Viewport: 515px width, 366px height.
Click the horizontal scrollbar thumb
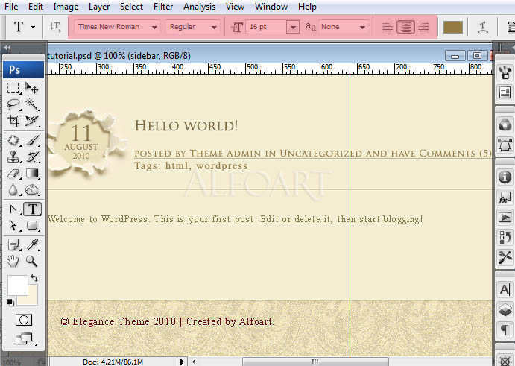click(x=315, y=362)
